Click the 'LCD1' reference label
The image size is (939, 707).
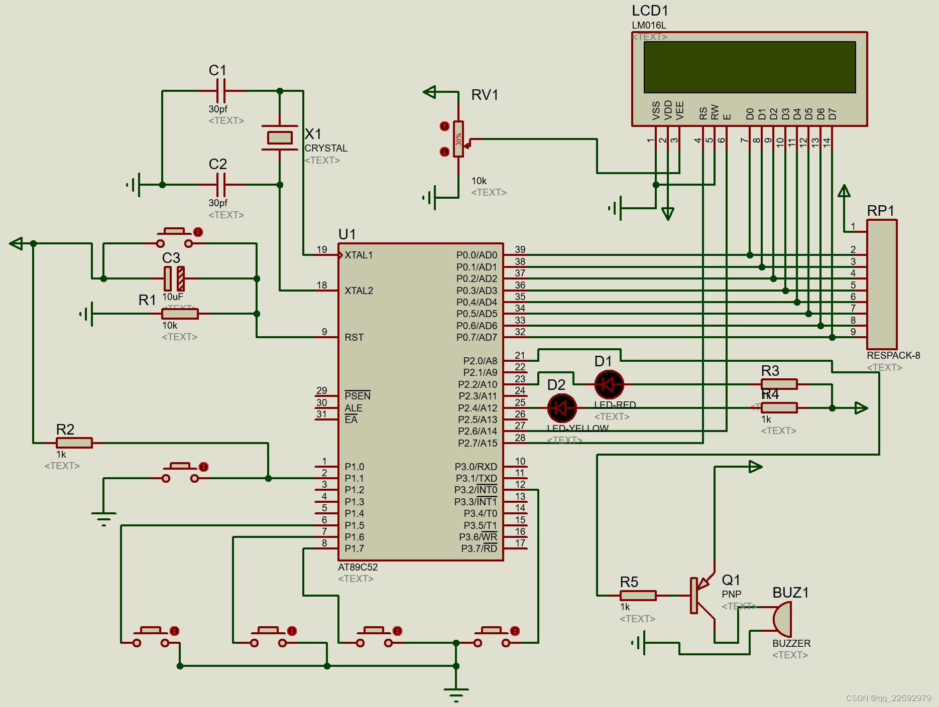click(x=650, y=11)
